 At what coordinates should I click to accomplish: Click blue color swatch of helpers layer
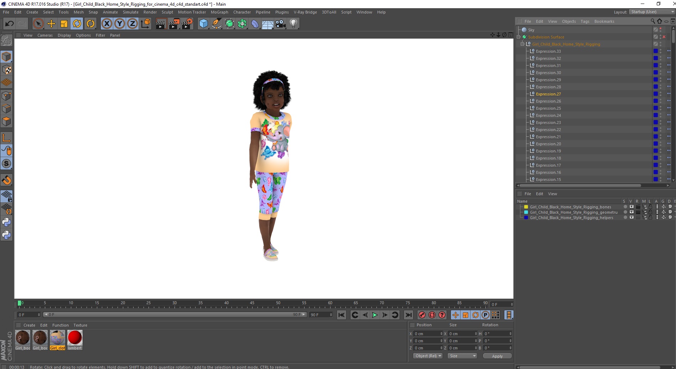pyautogui.click(x=526, y=218)
